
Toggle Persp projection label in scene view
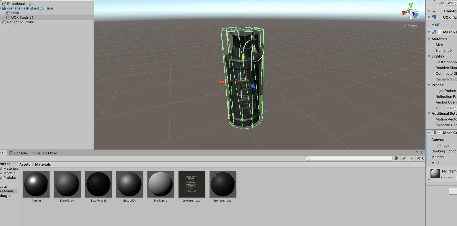click(x=410, y=26)
